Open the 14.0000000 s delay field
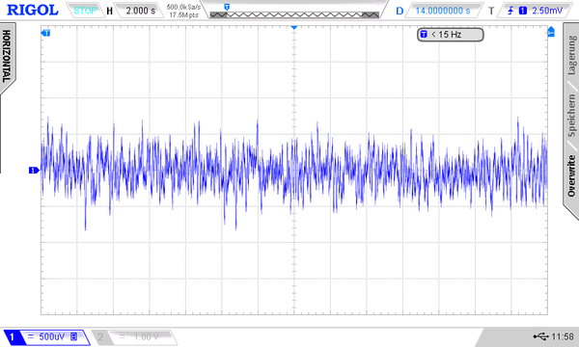The width and height of the screenshot is (579, 347). tap(443, 11)
